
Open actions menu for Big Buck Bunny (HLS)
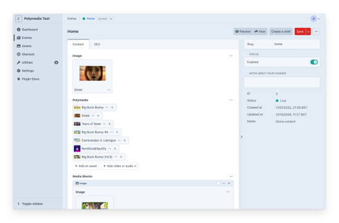click(x=116, y=157)
